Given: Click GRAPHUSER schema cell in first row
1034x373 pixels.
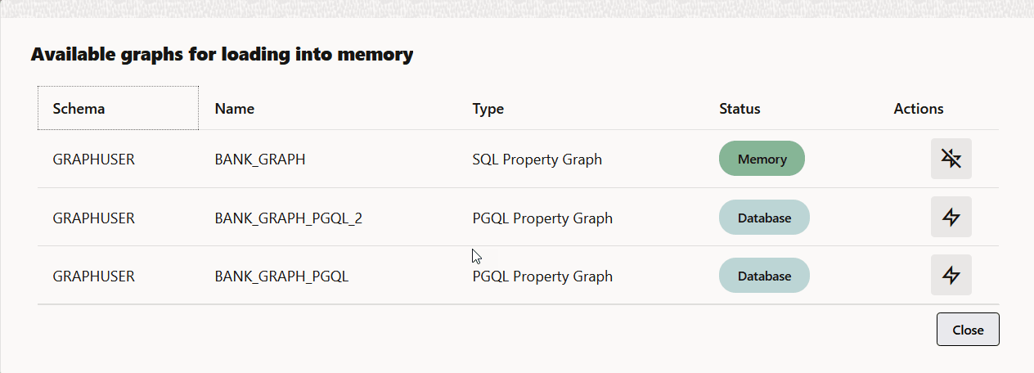Looking at the screenshot, I should pos(93,160).
